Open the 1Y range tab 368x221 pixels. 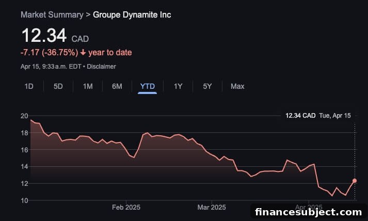tap(178, 86)
